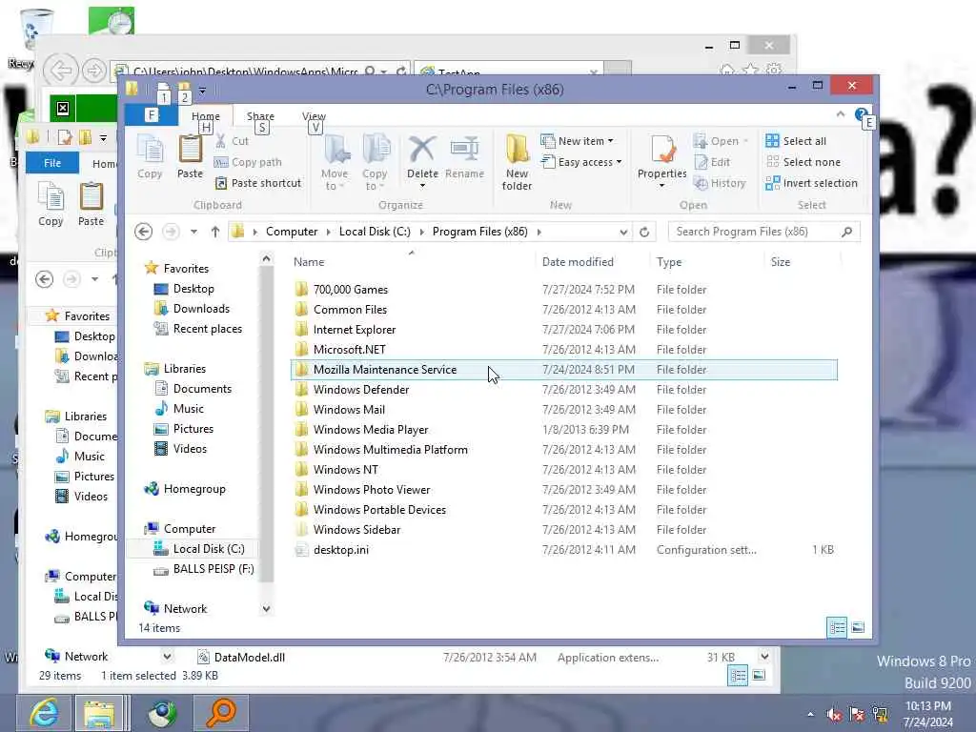
Task: Click the Copy icon in Program Files ribbon
Action: 150,151
